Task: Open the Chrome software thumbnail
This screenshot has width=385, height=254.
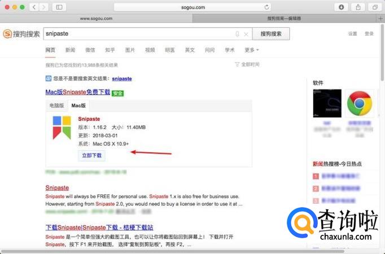Action: point(360,103)
